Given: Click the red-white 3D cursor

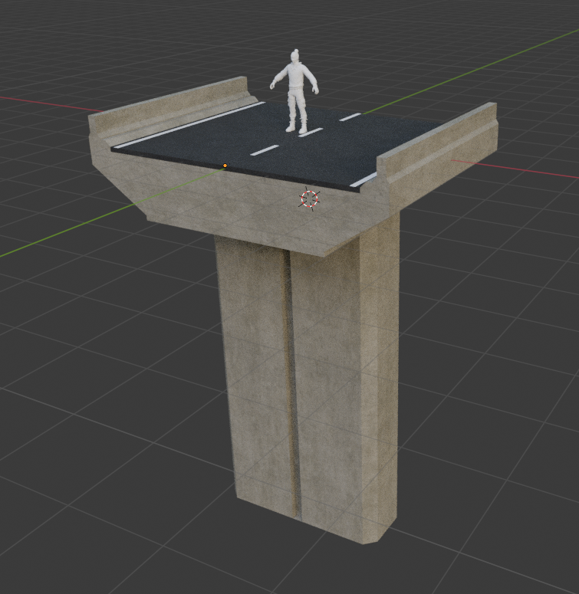Looking at the screenshot, I should 310,199.
